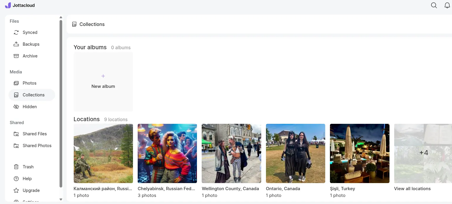Open the +4 more locations tile
Viewport: 452px width, 204px height.
[423, 153]
